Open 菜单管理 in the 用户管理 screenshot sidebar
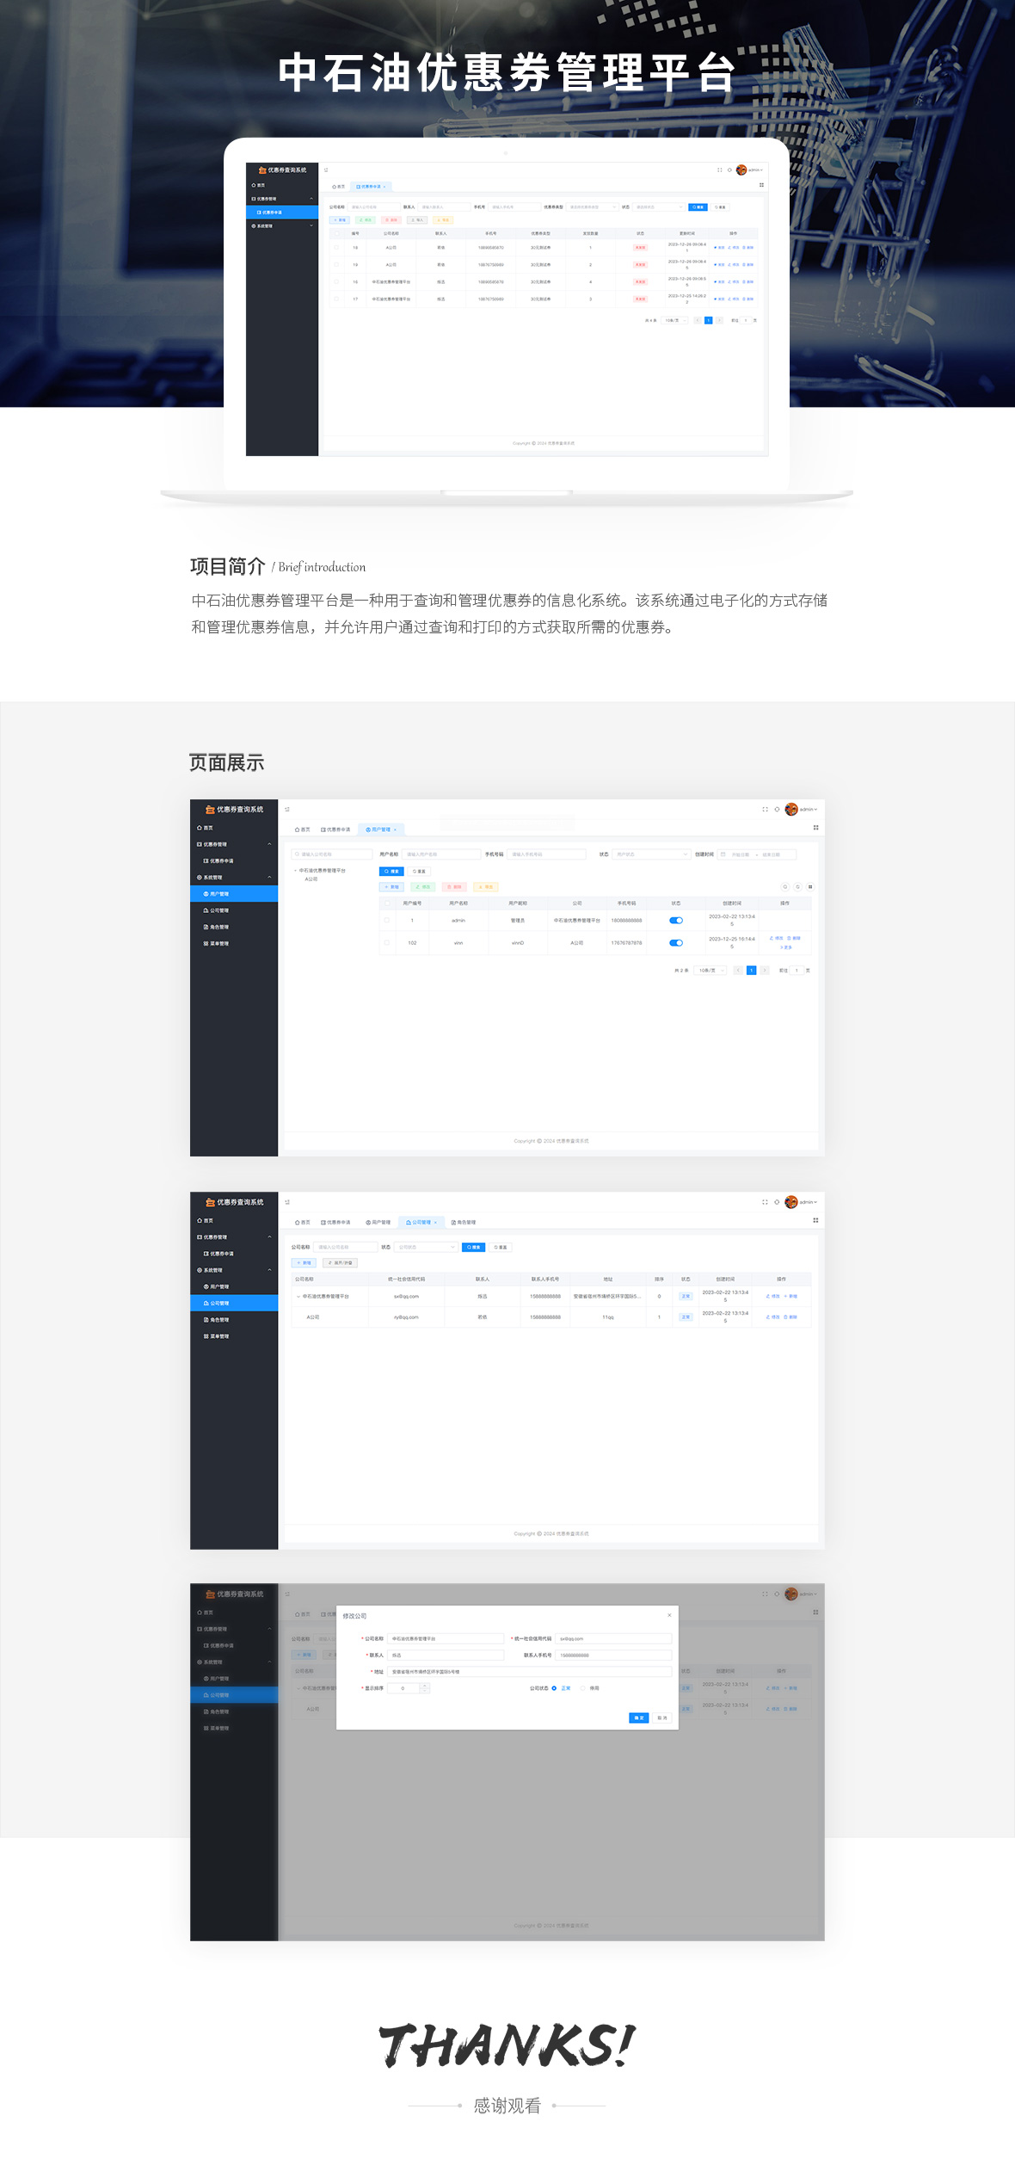This screenshot has width=1015, height=2177. (x=234, y=943)
